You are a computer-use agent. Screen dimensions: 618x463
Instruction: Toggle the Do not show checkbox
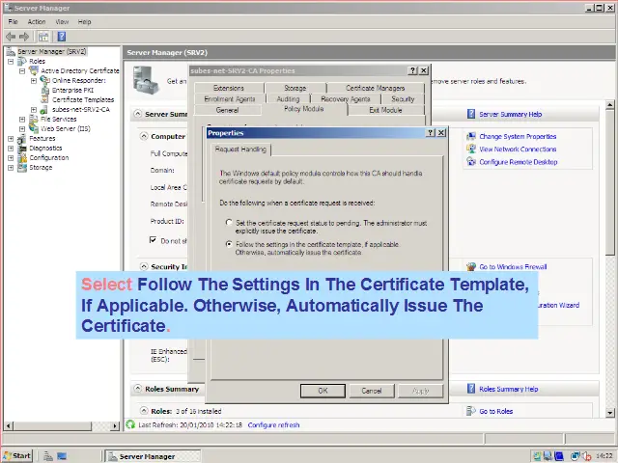click(153, 240)
